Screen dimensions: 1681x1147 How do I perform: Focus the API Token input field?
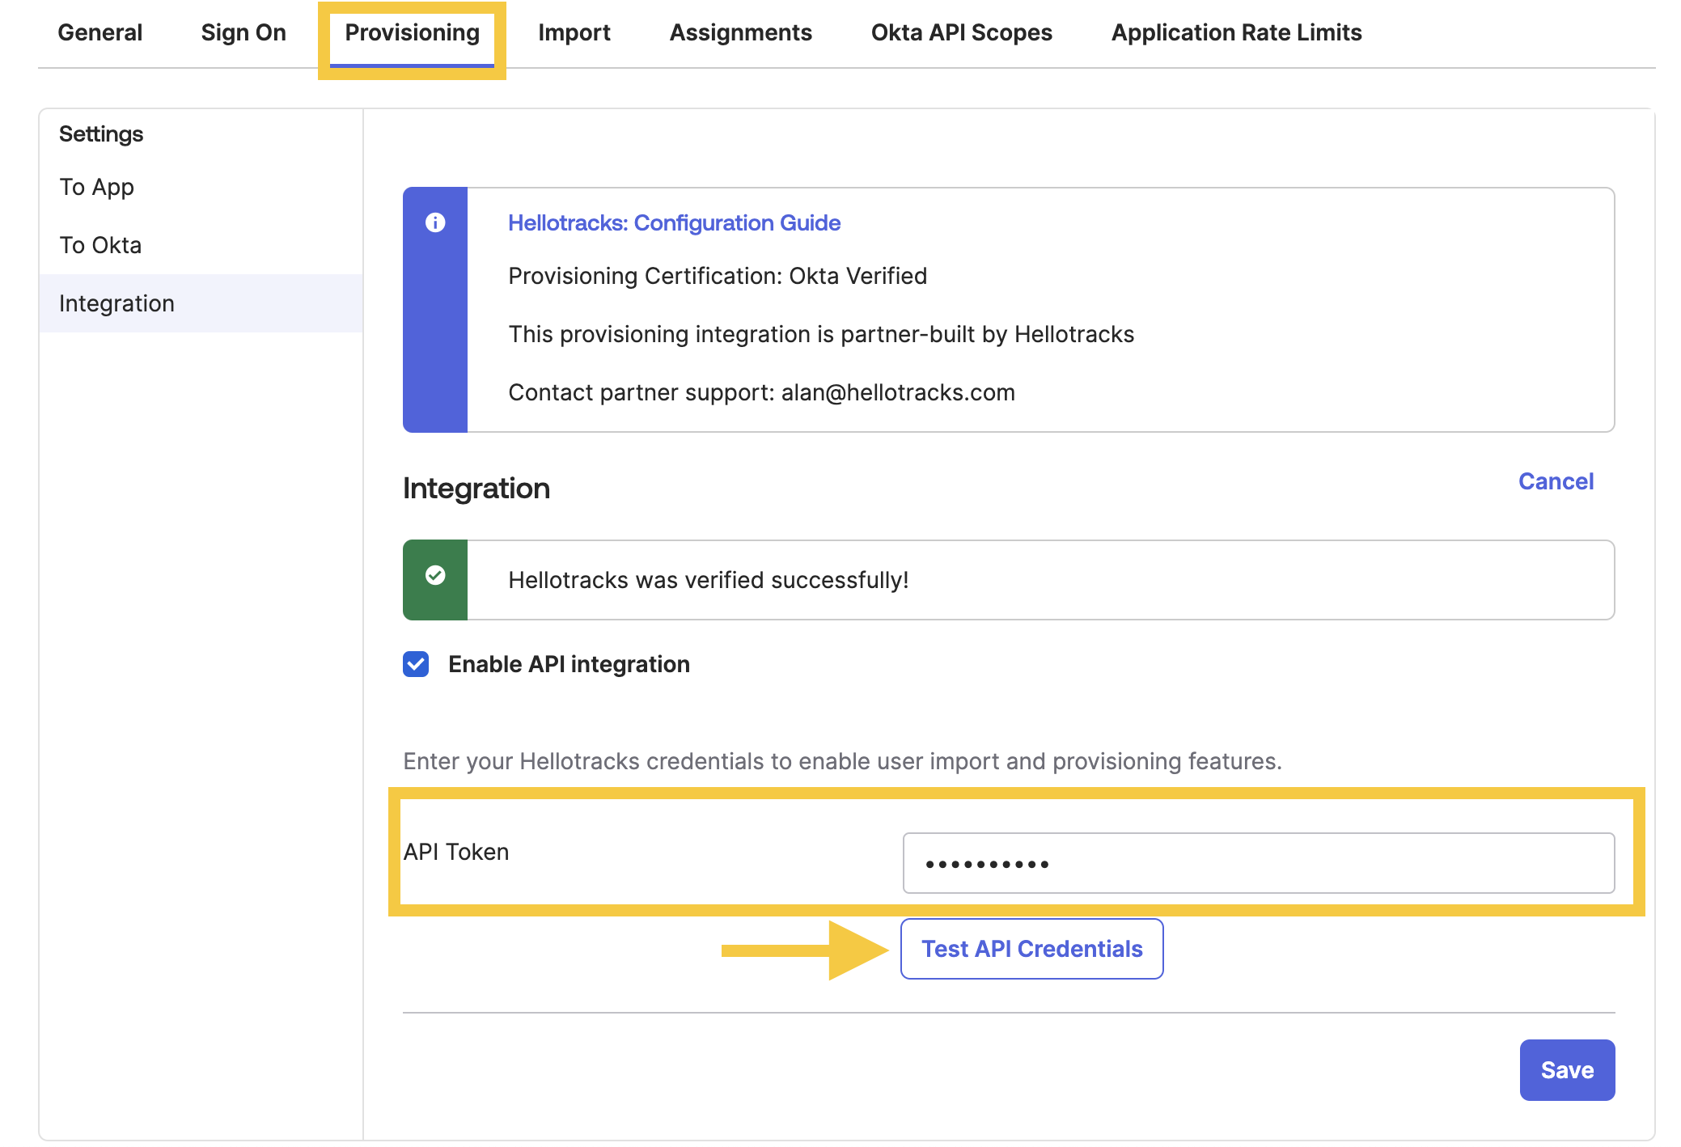[1259, 863]
